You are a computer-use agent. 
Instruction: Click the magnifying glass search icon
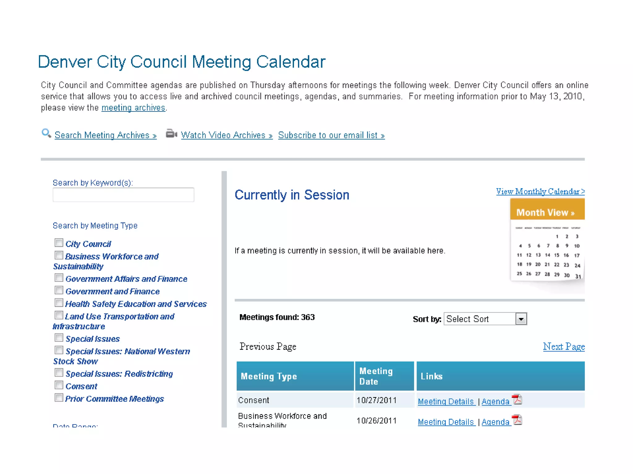46,133
